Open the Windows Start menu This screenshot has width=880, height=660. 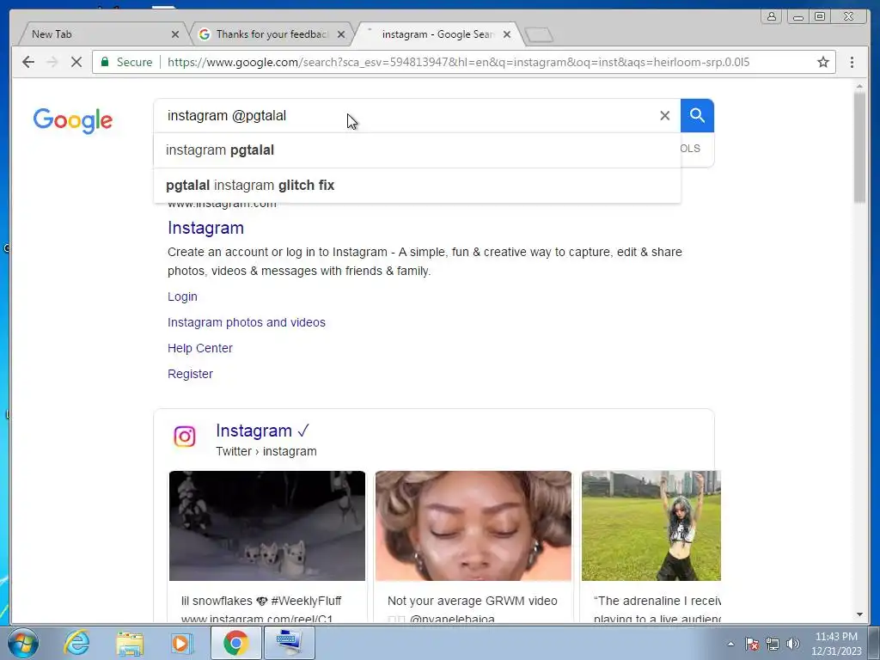tap(22, 643)
